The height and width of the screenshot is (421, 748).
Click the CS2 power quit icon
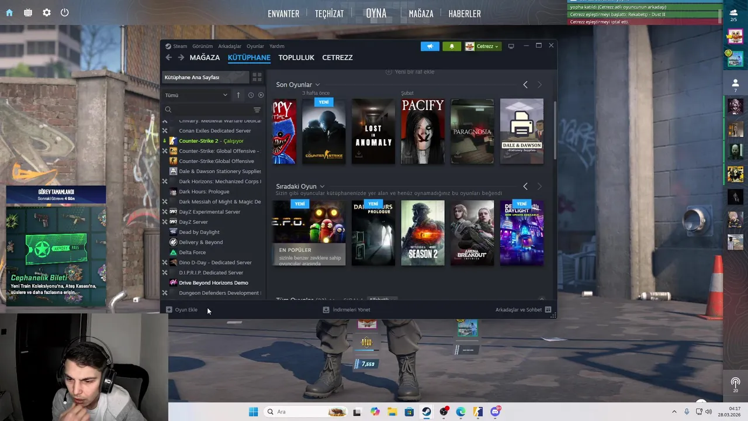pyautogui.click(x=65, y=12)
